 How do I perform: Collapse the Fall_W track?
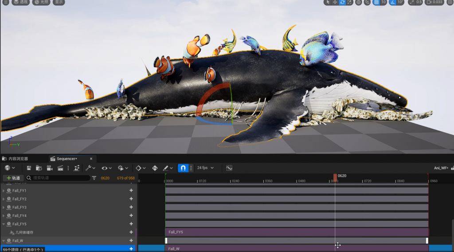click(4, 241)
